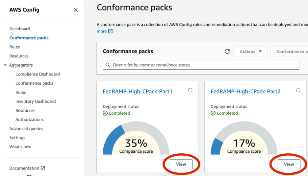
Task: Click the search magnifier icon in filter box
Action: 108,65
